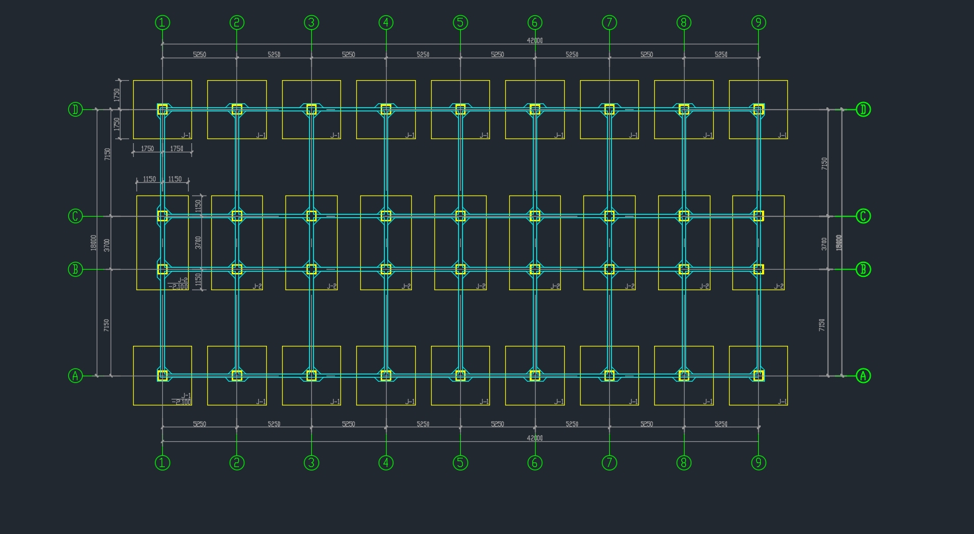Click left 7150 dimension between axes B and A
Screen dimensions: 974x534
pyautogui.click(x=107, y=325)
